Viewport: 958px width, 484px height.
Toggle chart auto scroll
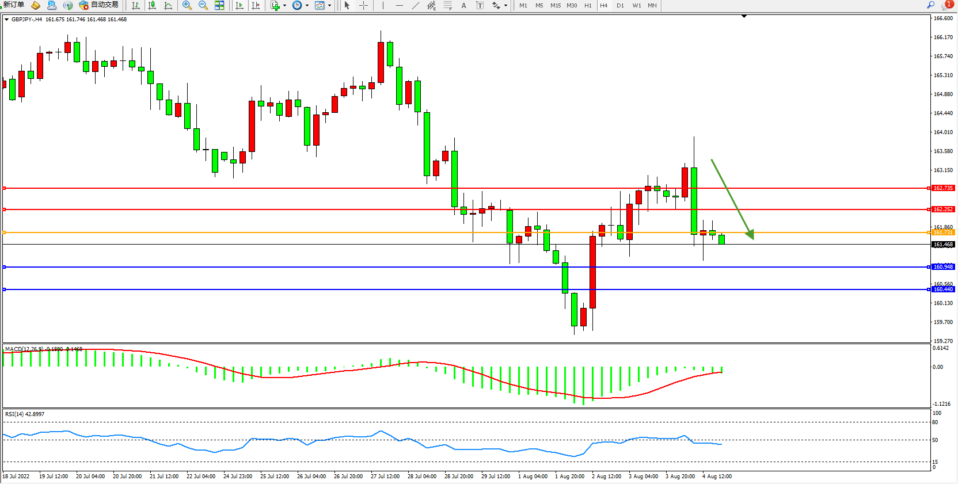[239, 6]
